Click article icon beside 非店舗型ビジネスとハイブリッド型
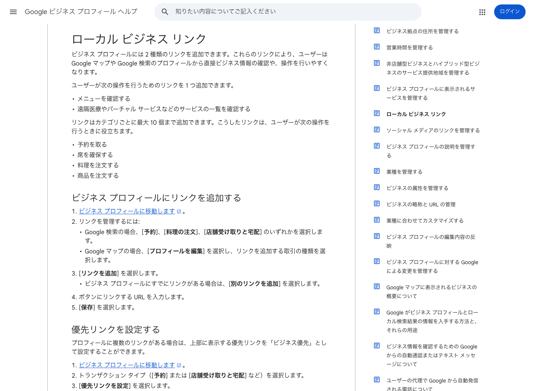The height and width of the screenshot is (391, 533). click(x=377, y=63)
